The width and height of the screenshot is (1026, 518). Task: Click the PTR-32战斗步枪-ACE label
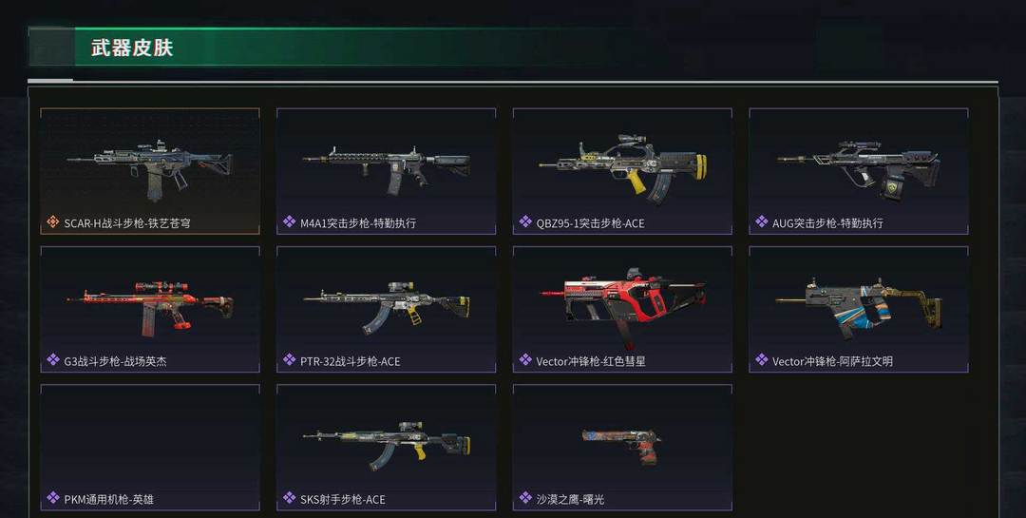click(350, 361)
